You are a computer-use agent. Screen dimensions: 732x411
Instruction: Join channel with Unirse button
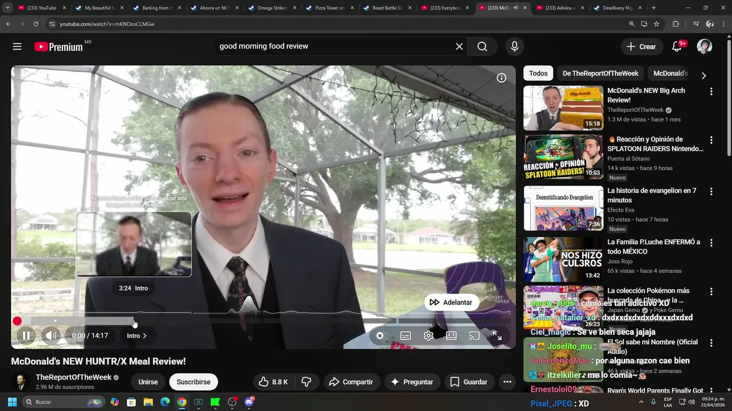pos(148,382)
